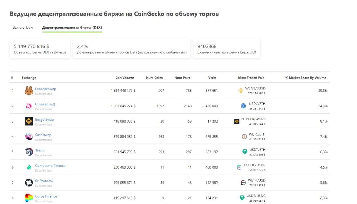Click the USDT/USDC pair Tether icon

pos(242,198)
